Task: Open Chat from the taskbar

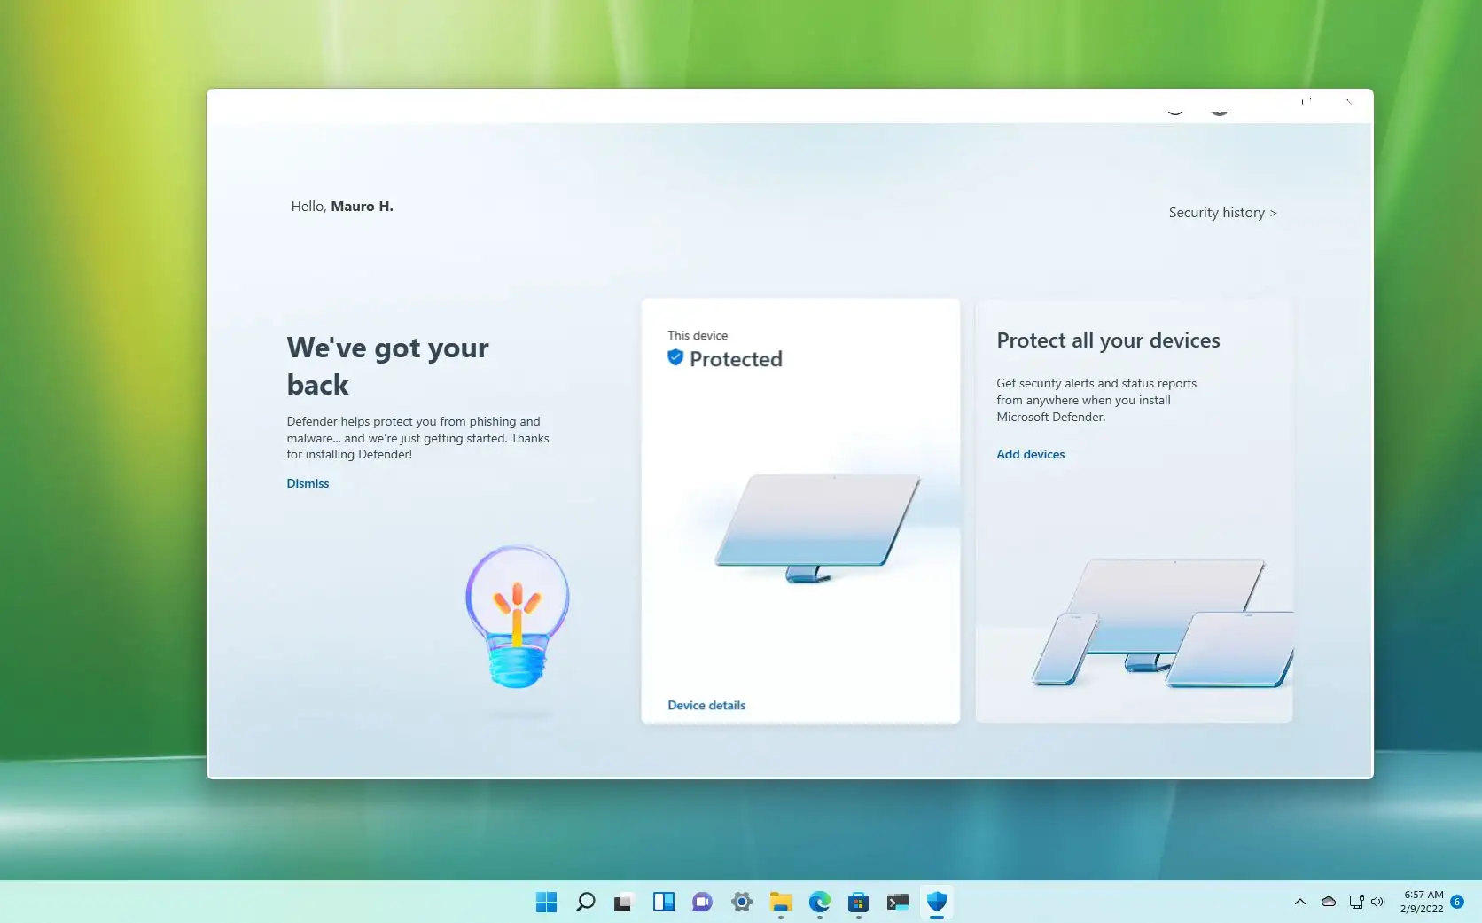Action: [x=702, y=903]
